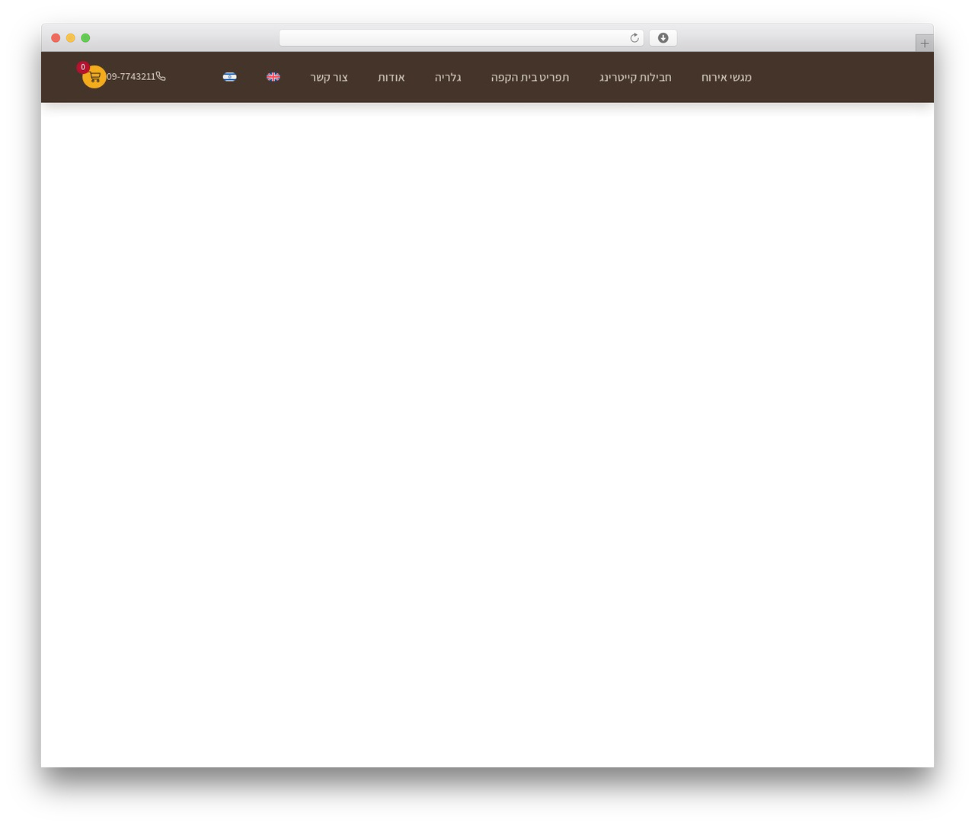Image resolution: width=975 pixels, height=826 pixels.
Task: Open the shopping cart icon
Action: [94, 77]
